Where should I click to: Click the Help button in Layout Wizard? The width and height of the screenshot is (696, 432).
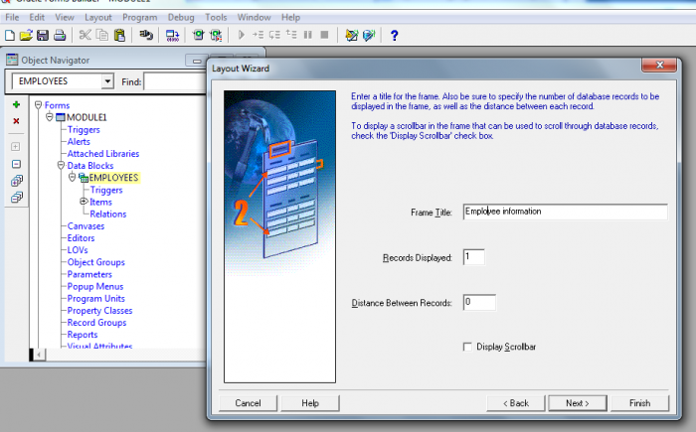[x=310, y=403]
